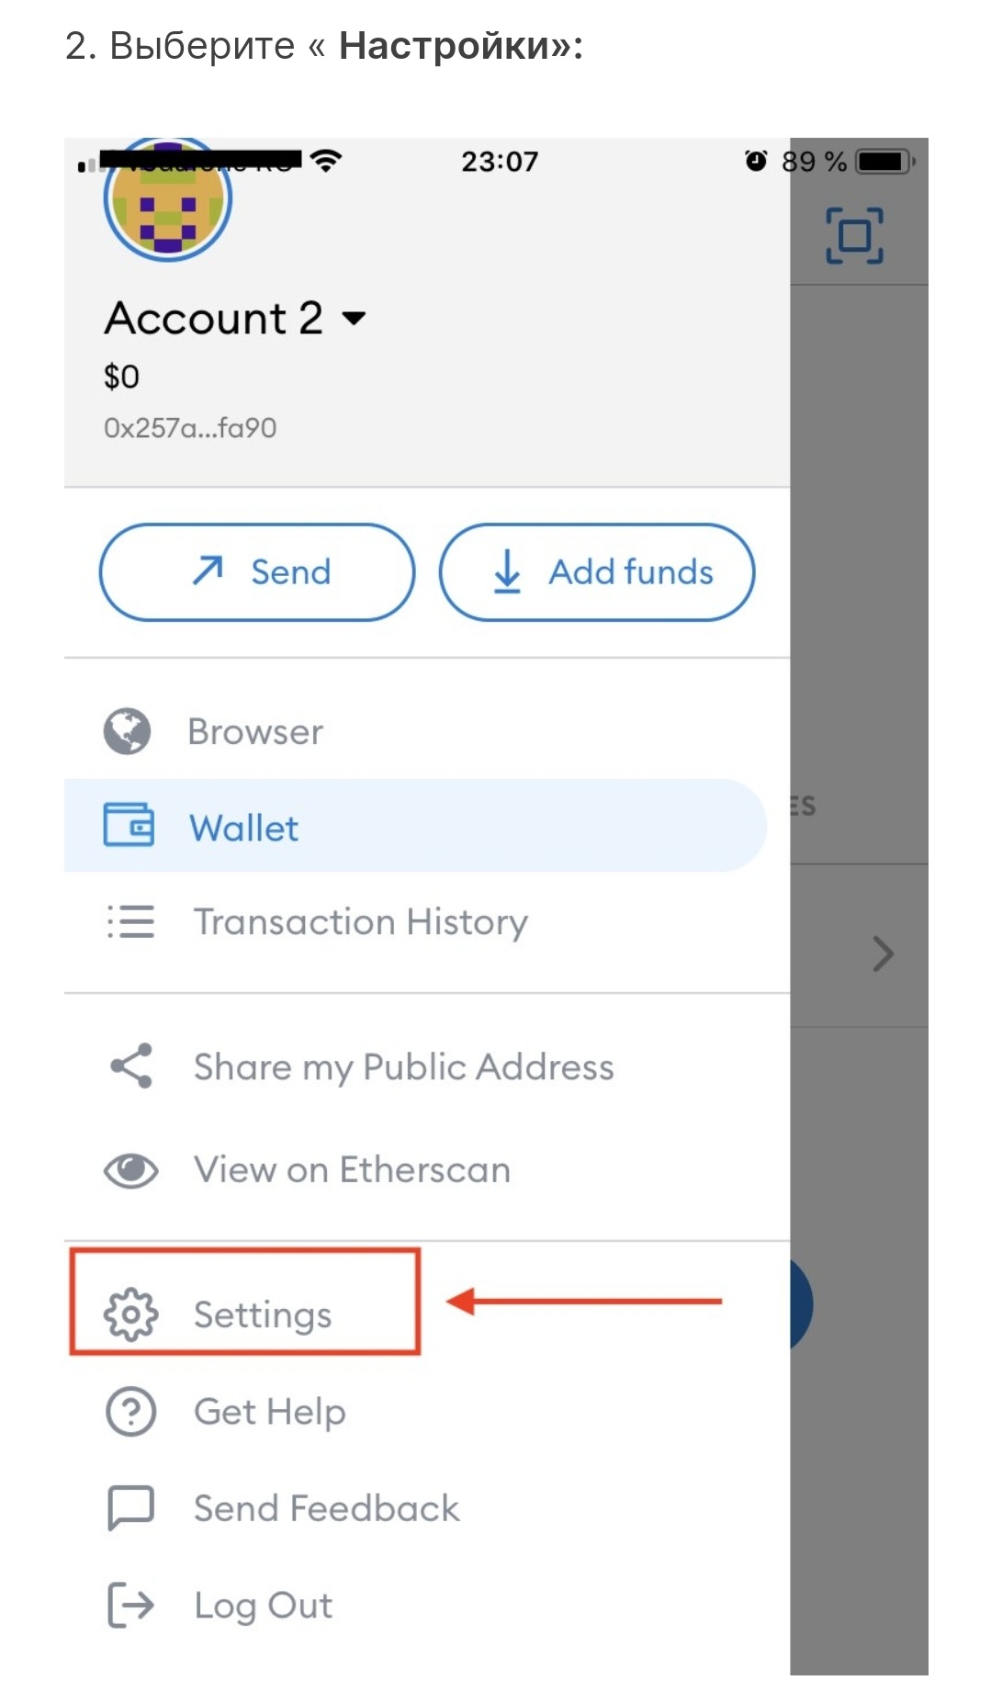Open the Transaction History menu item
The height and width of the screenshot is (1703, 991).
[x=360, y=921]
